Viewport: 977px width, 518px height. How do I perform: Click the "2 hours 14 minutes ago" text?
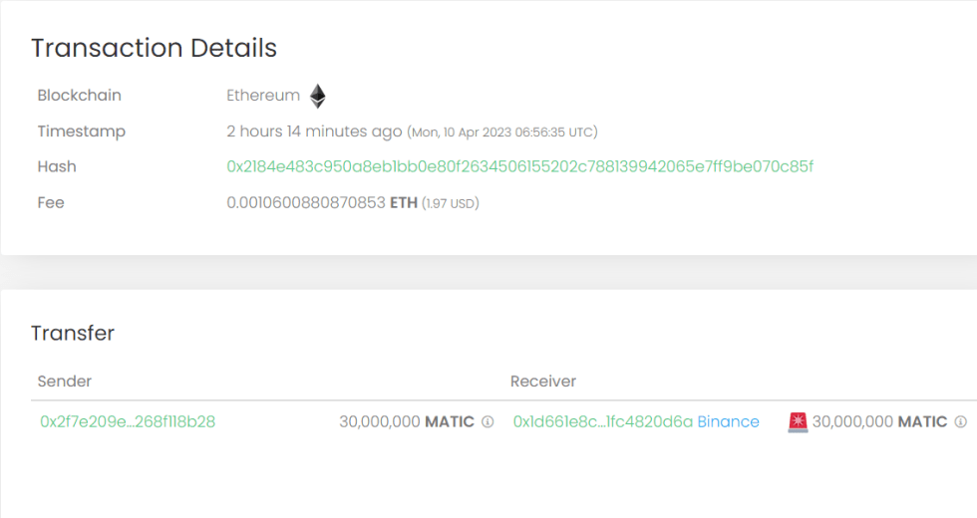click(314, 131)
